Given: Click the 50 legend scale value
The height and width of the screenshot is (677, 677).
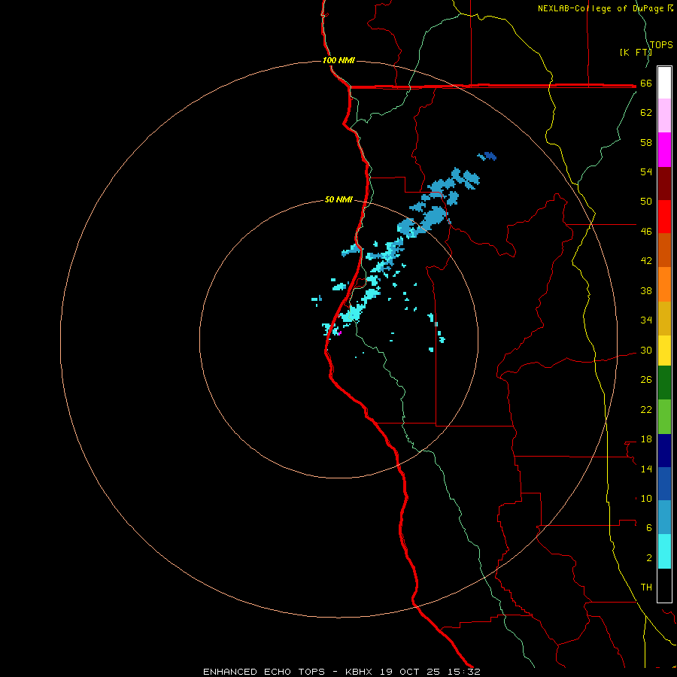Looking at the screenshot, I should click(646, 201).
